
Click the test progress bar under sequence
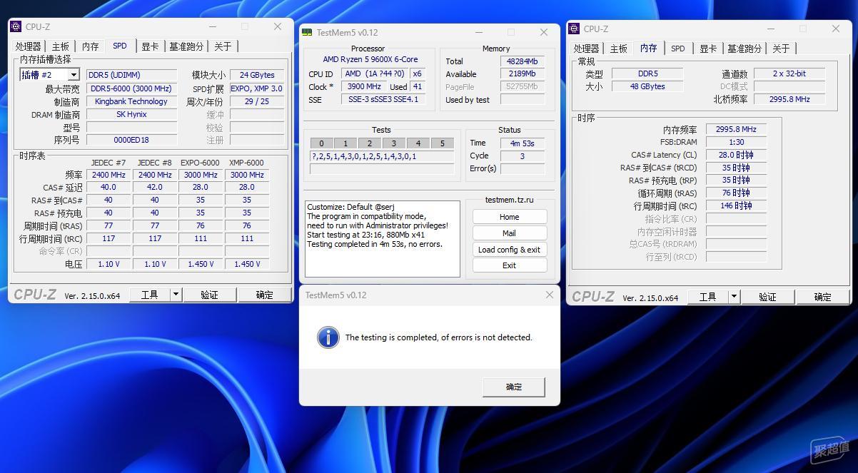382,169
